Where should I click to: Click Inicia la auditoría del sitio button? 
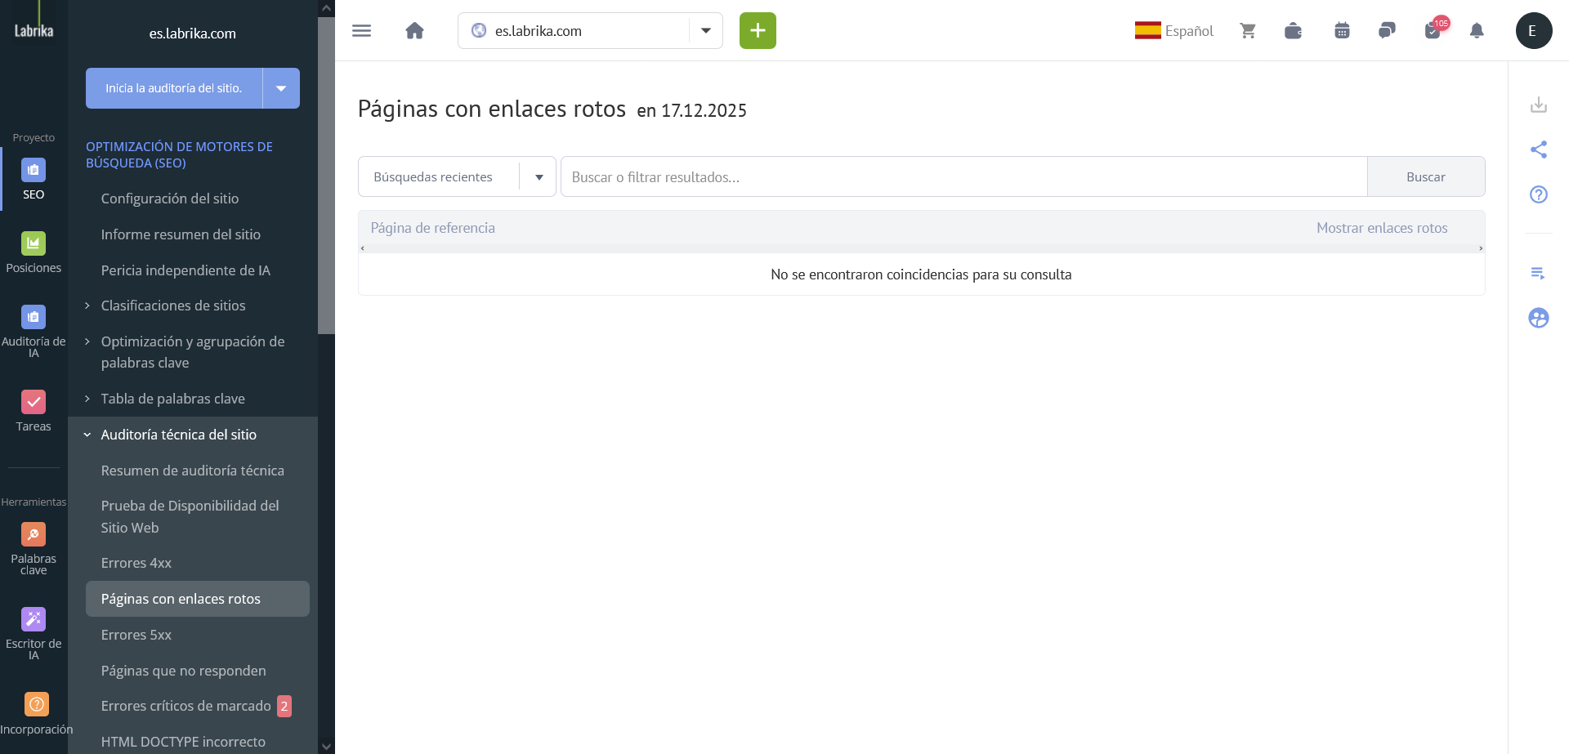[174, 88]
